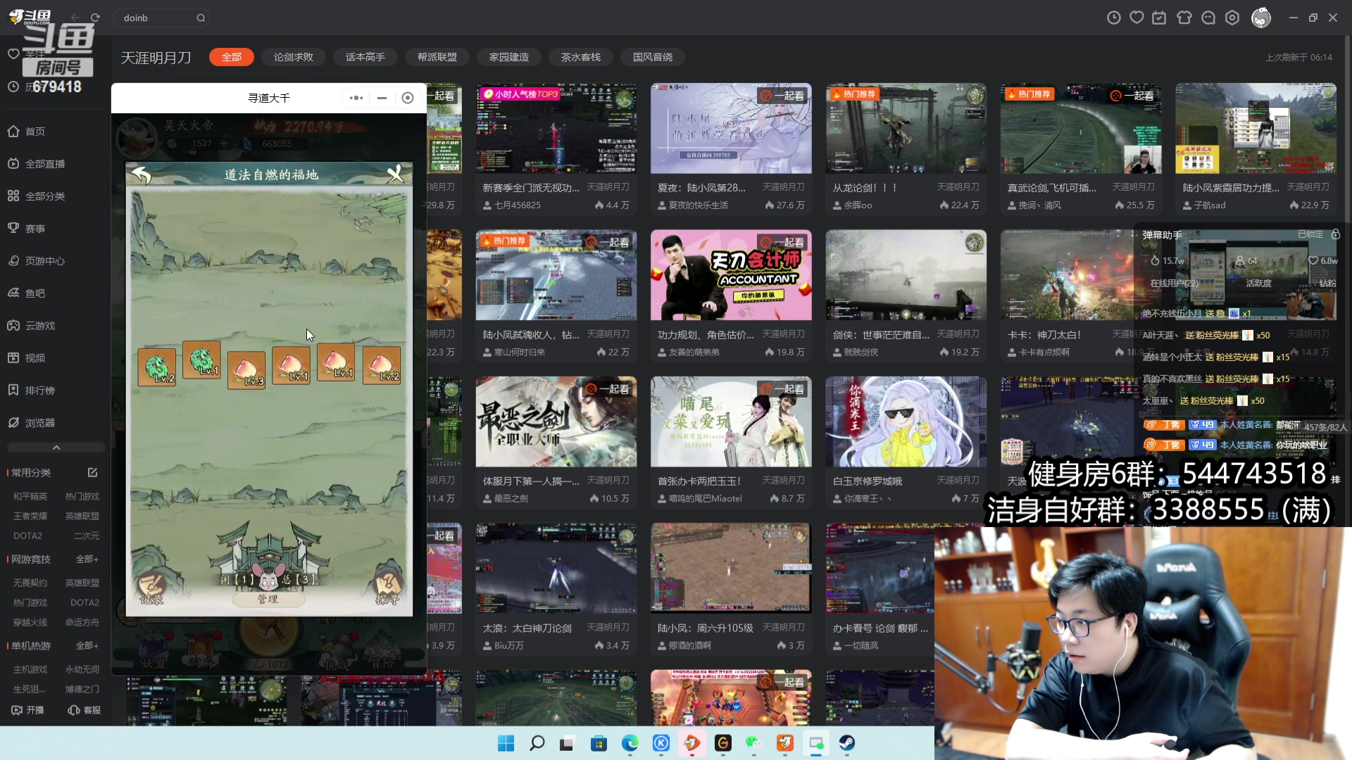
Task: Click the 管理 button in the game
Action: 268,599
